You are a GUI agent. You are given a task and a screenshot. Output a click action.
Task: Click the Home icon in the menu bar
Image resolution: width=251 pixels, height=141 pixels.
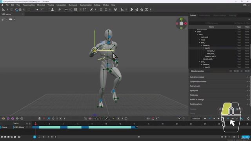[x=2, y=5]
